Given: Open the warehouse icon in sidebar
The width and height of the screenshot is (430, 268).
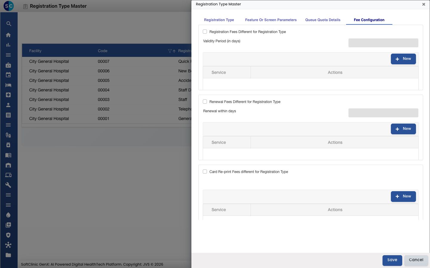Looking at the screenshot, I should 8,165.
